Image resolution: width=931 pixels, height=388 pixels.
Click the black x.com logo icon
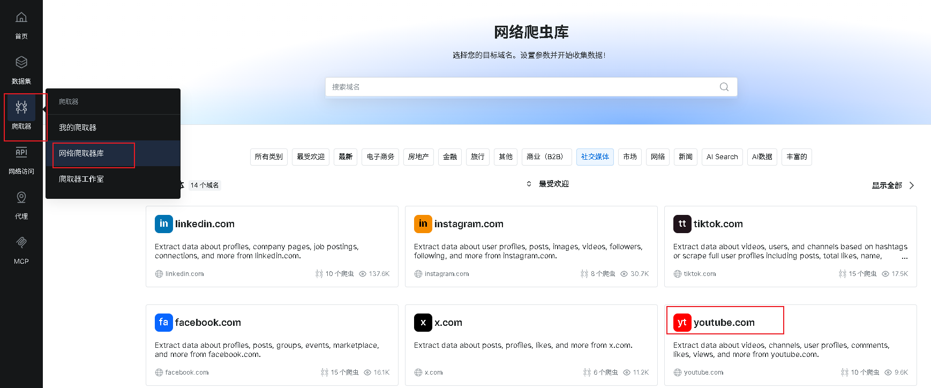point(423,322)
